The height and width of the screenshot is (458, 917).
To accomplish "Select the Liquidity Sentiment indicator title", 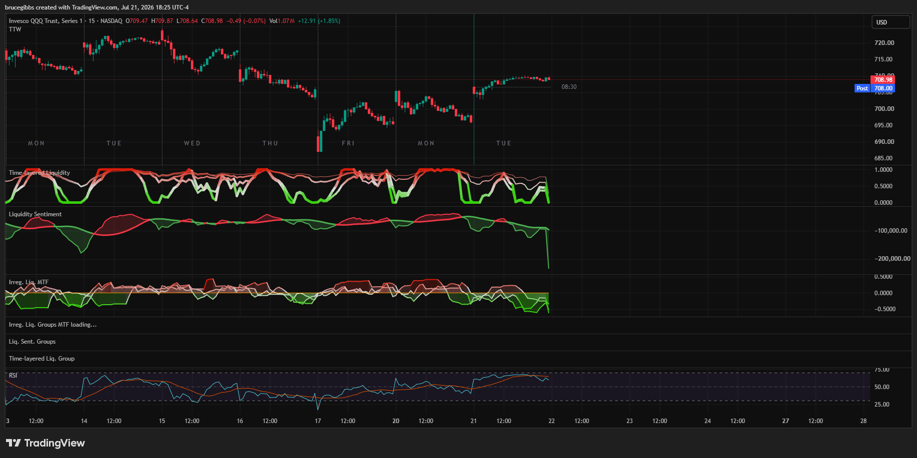I will coord(35,214).
